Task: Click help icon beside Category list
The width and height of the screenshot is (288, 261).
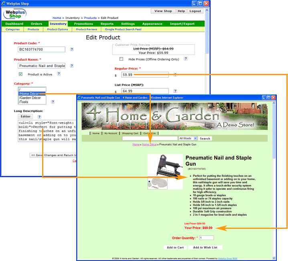Action: coord(53,102)
